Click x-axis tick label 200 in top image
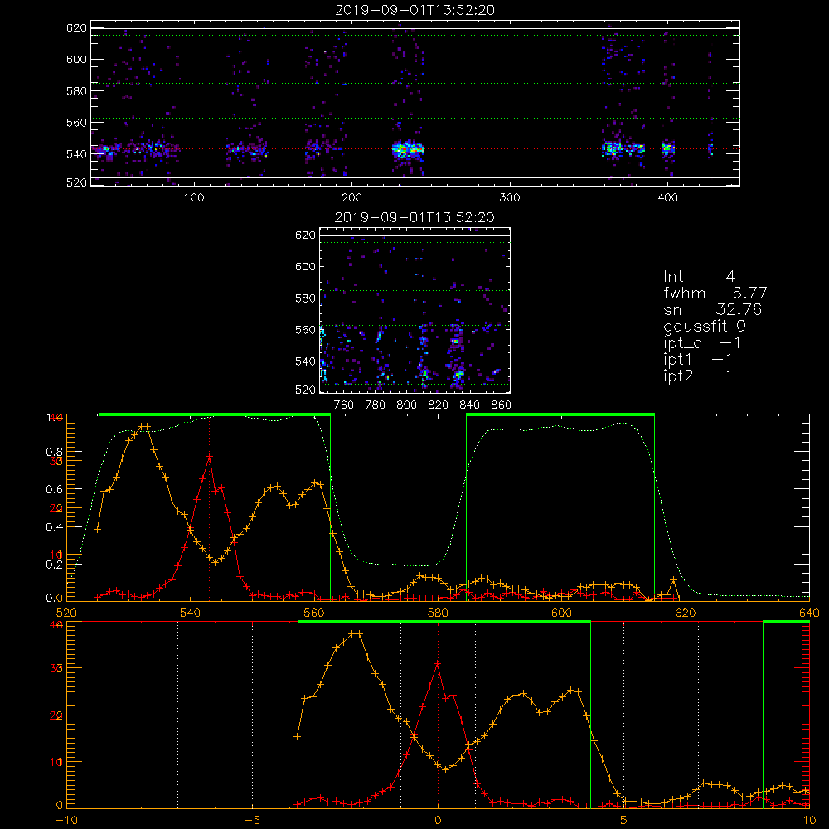Screen dimensions: 829x829 point(351,198)
